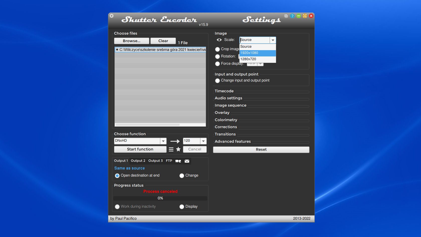The height and width of the screenshot is (237, 421).
Task: Switch to the Output 1 tab
Action: coord(121,161)
